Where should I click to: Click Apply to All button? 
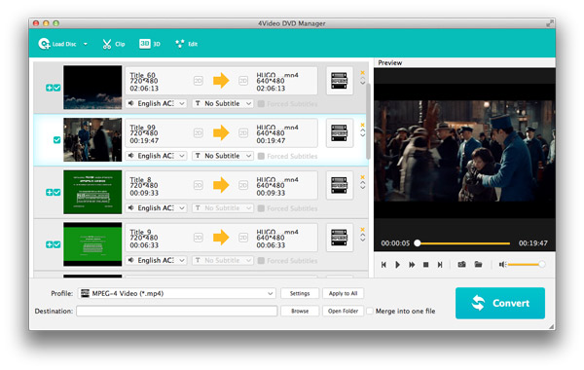(343, 293)
